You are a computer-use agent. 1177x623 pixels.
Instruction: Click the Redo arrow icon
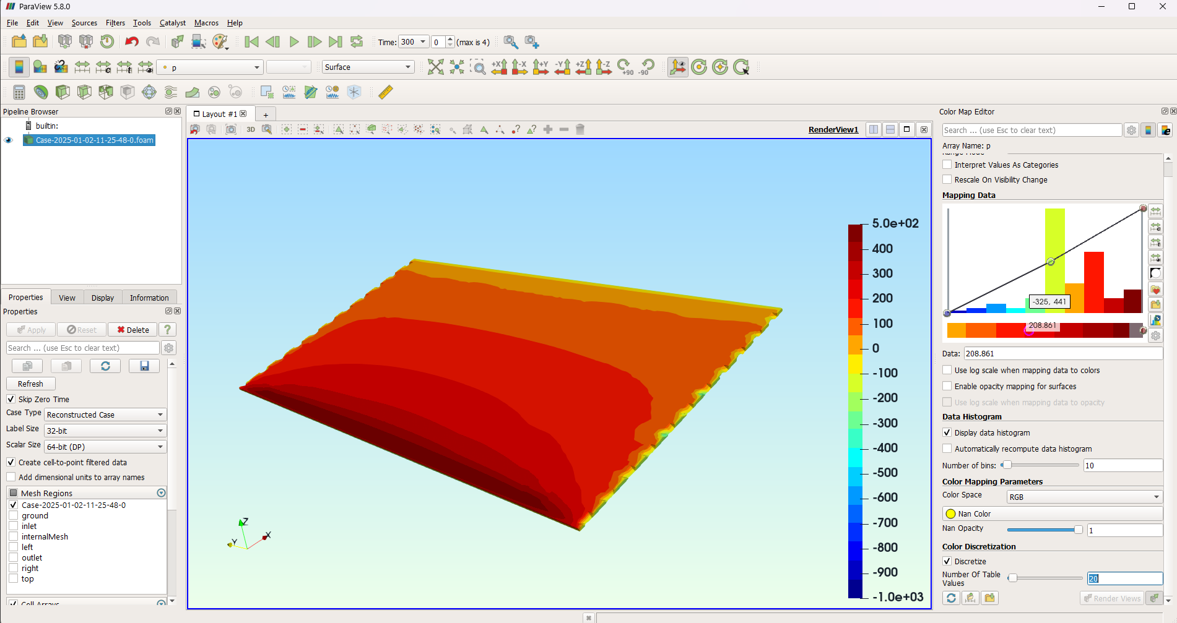pos(152,41)
